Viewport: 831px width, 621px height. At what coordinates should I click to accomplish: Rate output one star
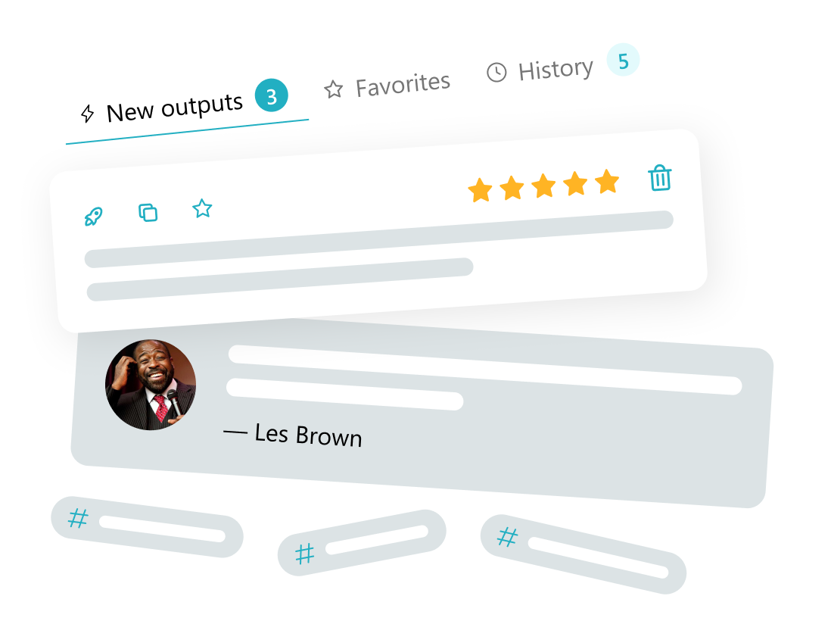pos(480,190)
